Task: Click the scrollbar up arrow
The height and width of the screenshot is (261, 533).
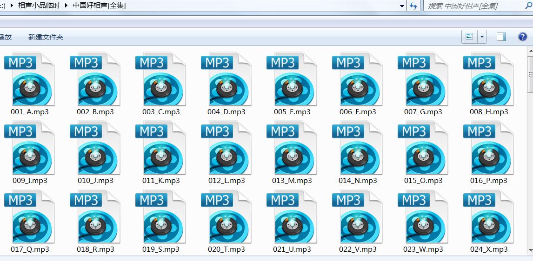Action: (530, 51)
